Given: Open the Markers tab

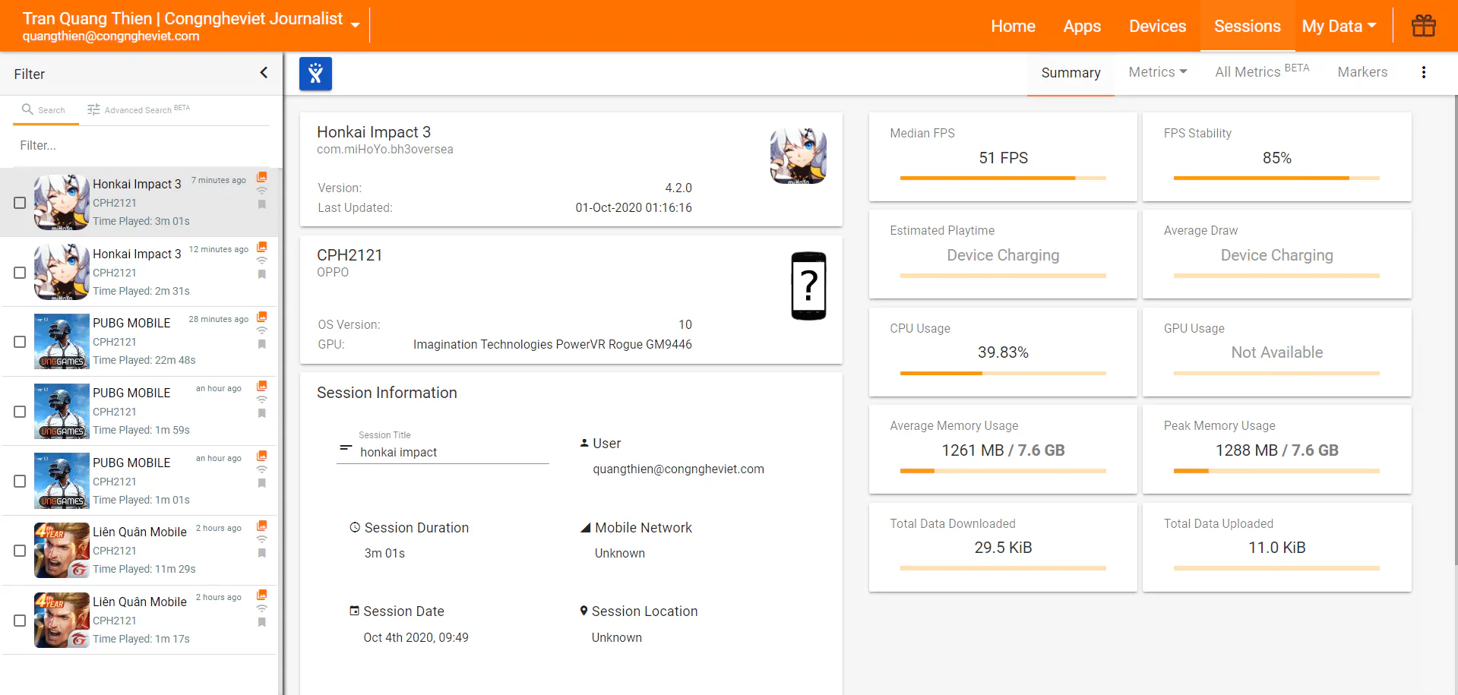Looking at the screenshot, I should tap(1362, 72).
